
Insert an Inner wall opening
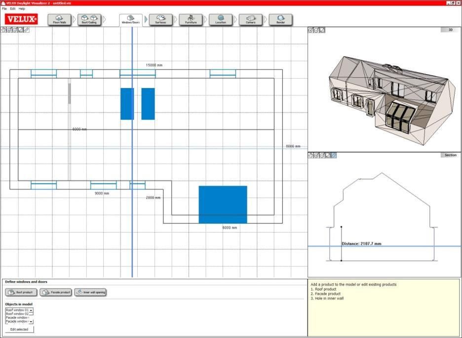point(90,293)
